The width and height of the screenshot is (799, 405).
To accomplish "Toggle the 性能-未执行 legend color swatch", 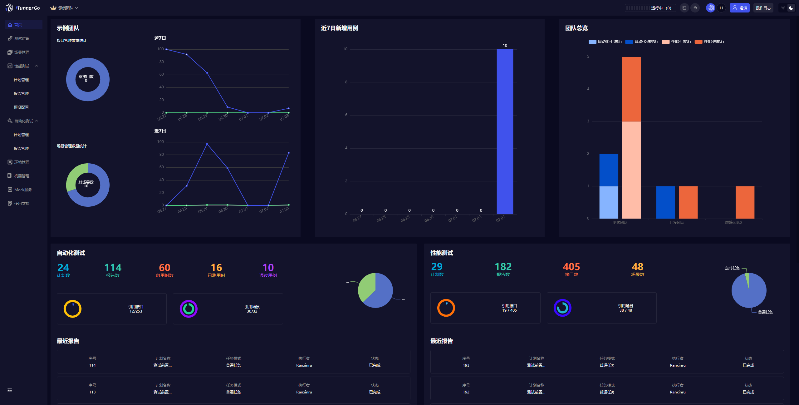I will 699,42.
